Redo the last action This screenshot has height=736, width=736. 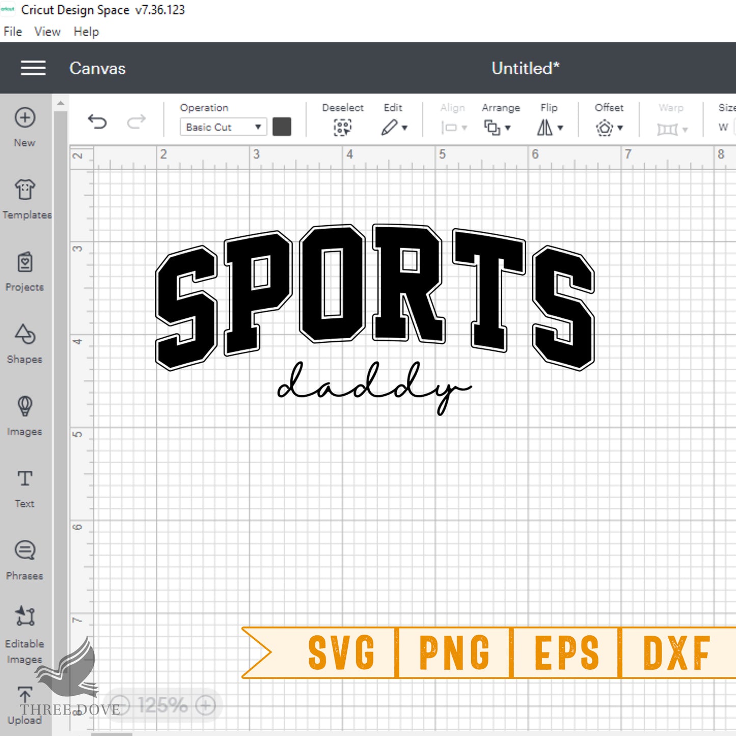tap(136, 122)
